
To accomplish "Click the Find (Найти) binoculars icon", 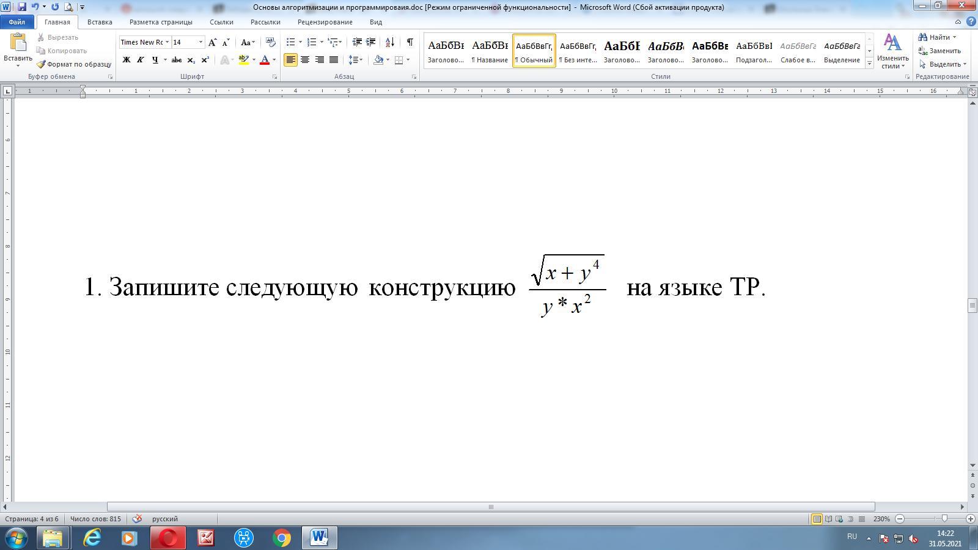I will click(x=924, y=37).
